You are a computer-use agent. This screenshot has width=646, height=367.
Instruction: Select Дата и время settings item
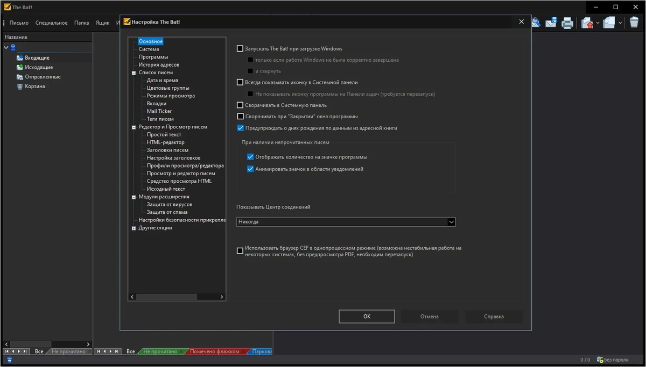(x=162, y=81)
